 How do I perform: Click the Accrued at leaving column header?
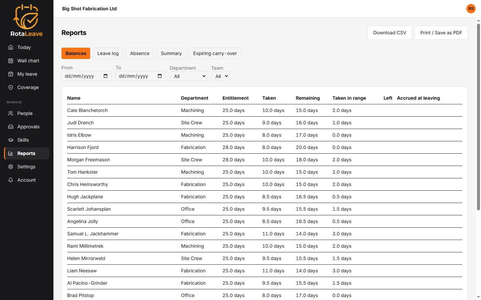(418, 98)
